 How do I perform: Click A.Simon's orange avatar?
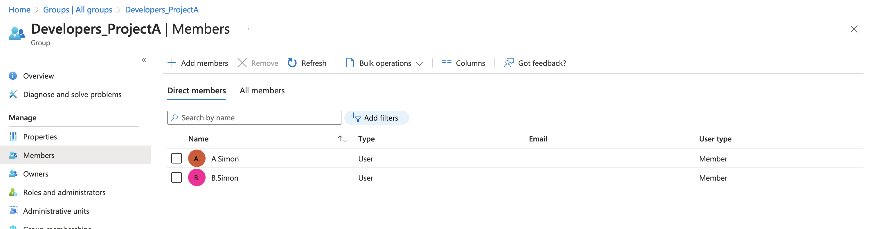[x=197, y=158]
